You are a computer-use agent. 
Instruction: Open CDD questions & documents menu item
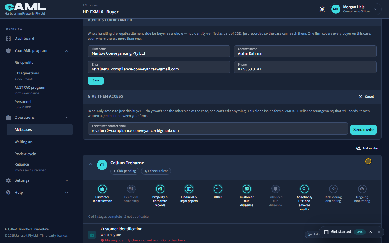pos(40,76)
